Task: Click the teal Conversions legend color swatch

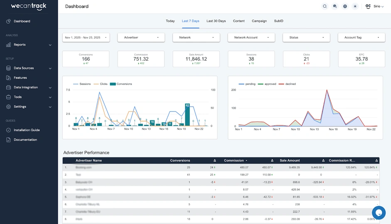Action: 113,84
